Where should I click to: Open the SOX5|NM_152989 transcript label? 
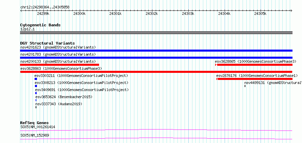tap(35, 135)
